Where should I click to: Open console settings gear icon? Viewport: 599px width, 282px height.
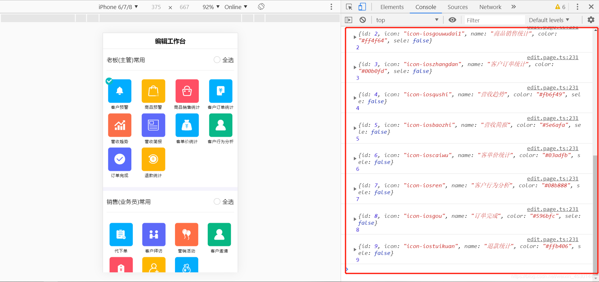pos(591,20)
